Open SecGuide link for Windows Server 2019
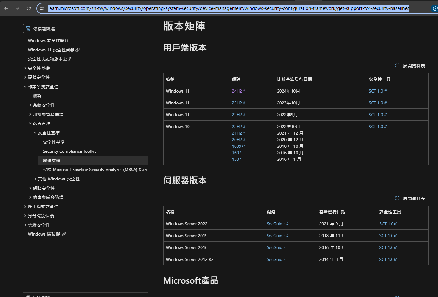The height and width of the screenshot is (297, 438). [x=278, y=236]
